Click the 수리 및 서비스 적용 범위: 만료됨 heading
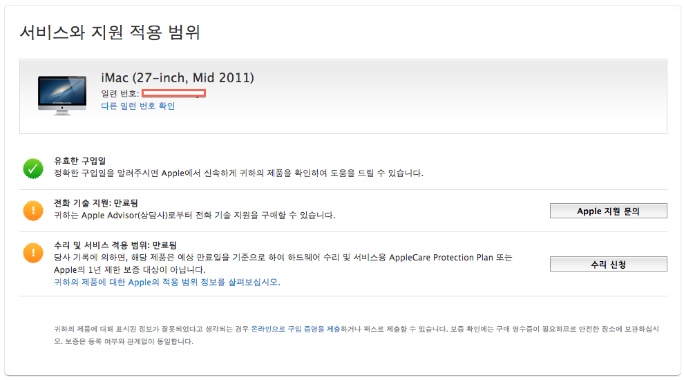684x380 pixels. [115, 245]
